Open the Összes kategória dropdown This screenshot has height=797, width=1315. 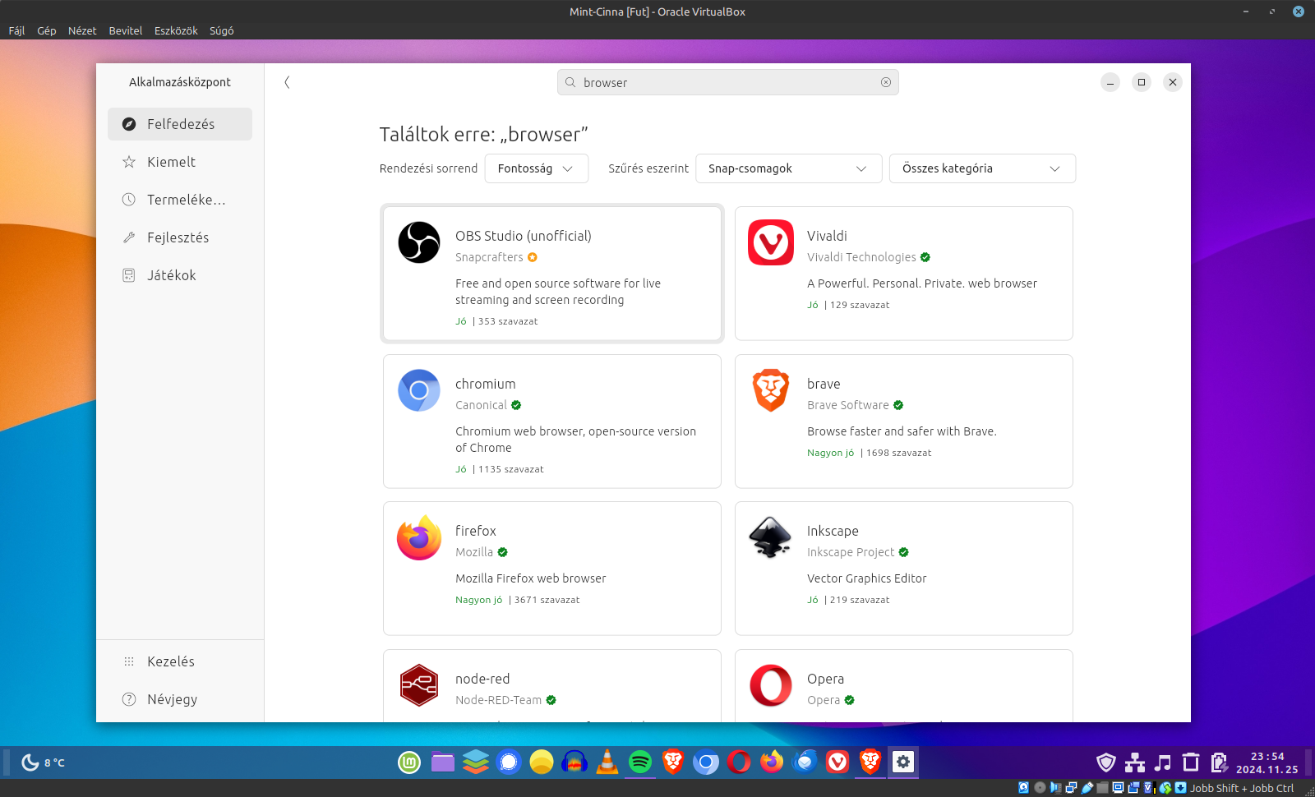(982, 168)
